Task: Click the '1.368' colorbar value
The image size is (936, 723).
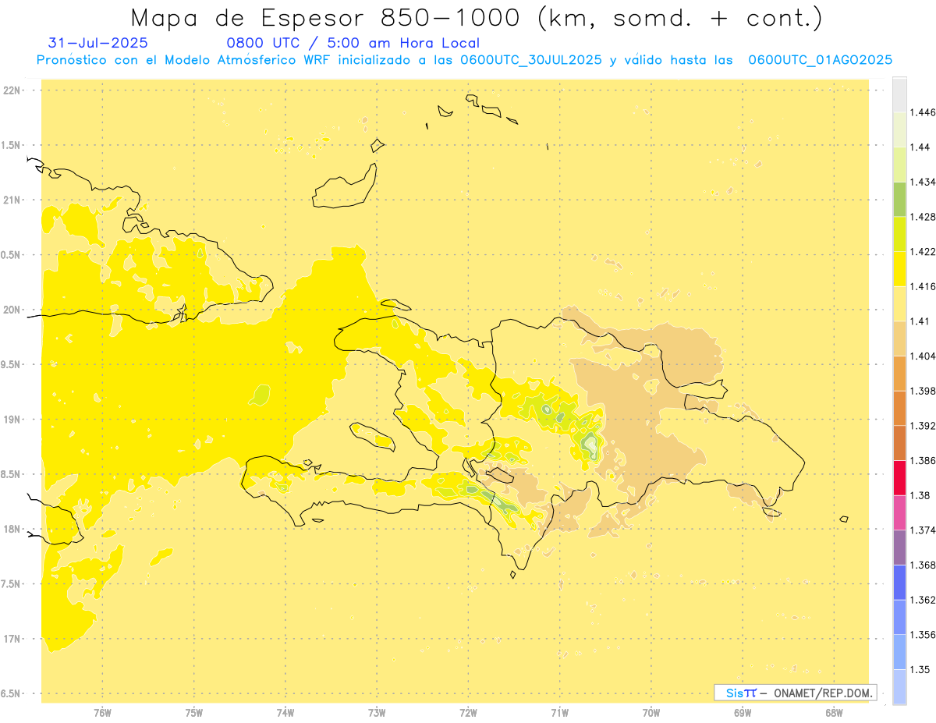Action: point(924,565)
